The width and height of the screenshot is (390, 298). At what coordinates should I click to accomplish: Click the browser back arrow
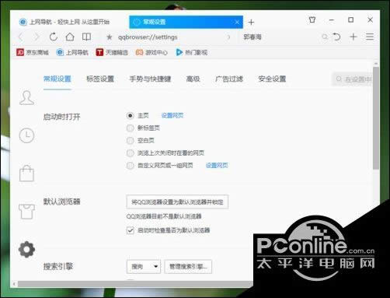21,37
